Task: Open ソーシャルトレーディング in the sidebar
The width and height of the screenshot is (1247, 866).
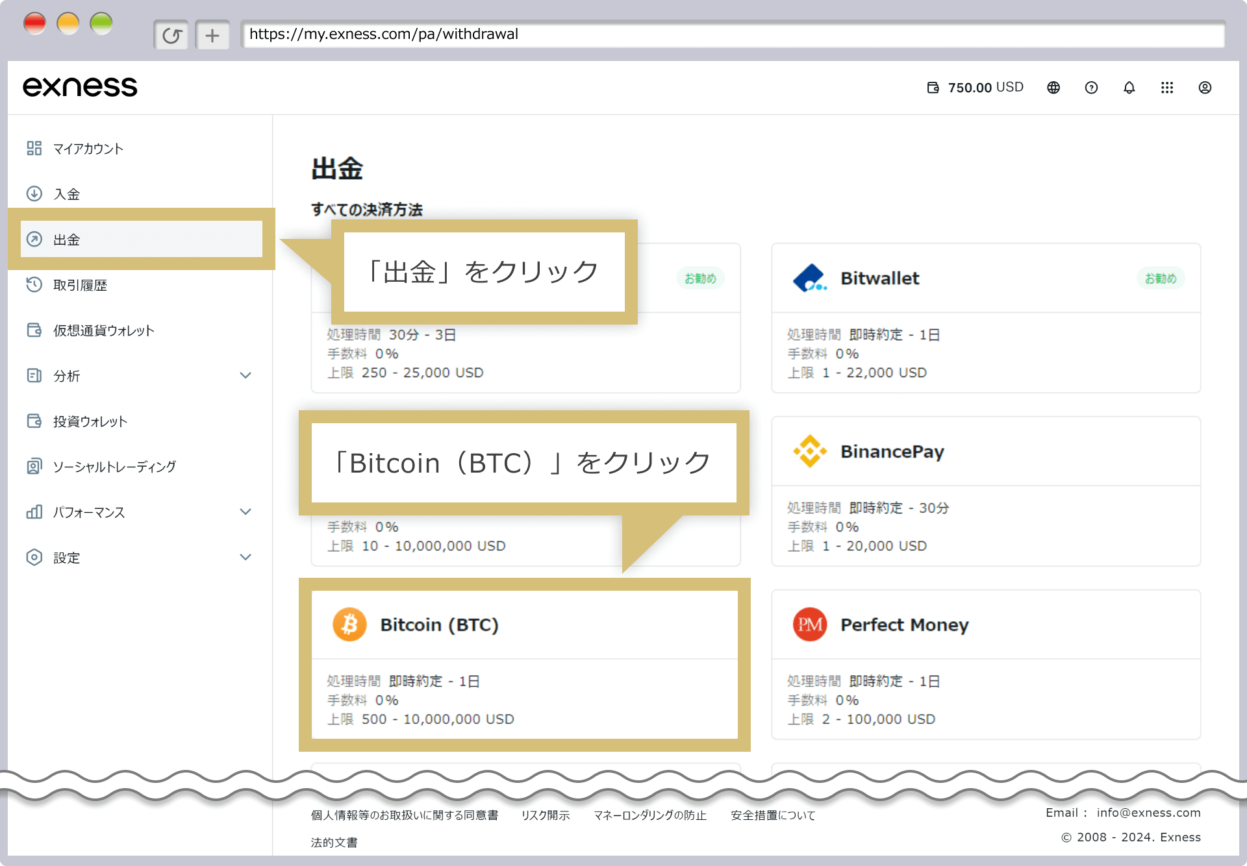Action: (x=114, y=467)
